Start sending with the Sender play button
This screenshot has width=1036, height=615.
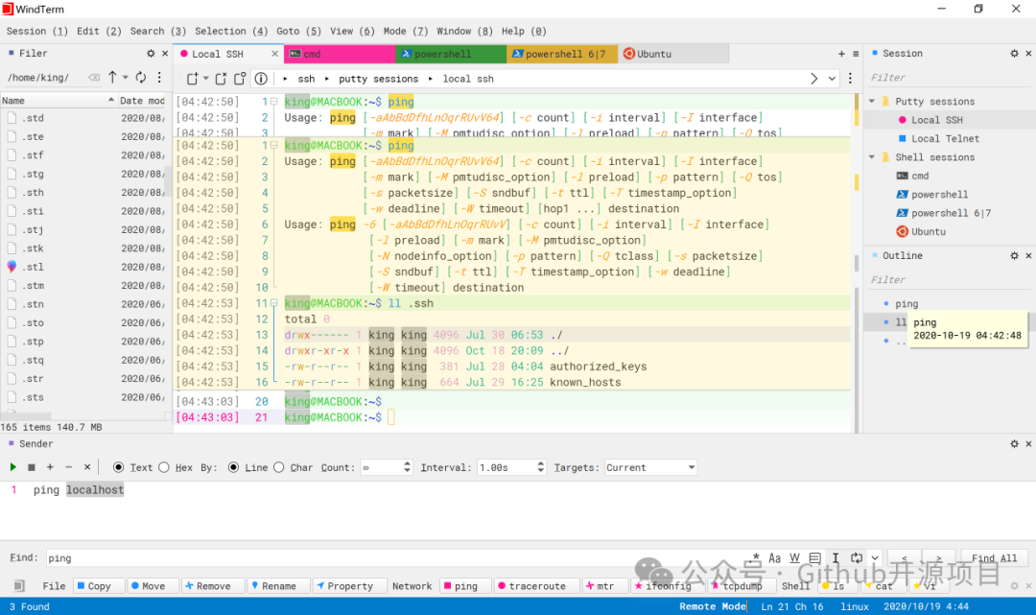coord(12,467)
